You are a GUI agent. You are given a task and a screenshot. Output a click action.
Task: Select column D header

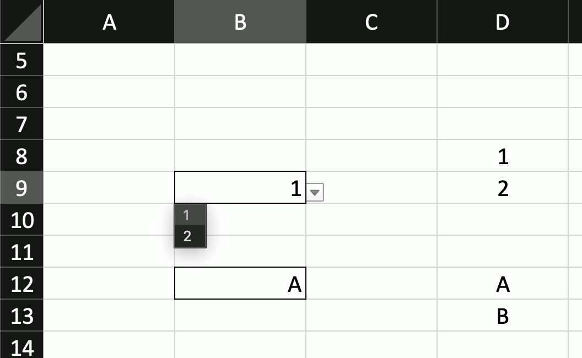(x=502, y=22)
